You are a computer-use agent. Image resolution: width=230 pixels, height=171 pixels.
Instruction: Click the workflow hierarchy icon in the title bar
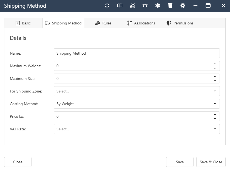(145, 5)
